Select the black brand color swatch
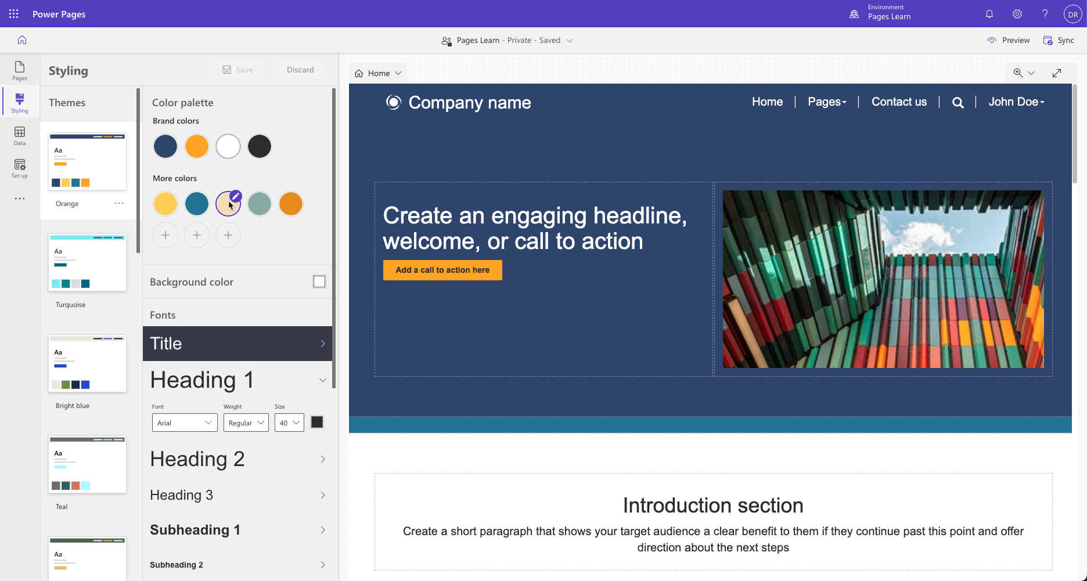This screenshot has width=1087, height=581. pyautogui.click(x=260, y=146)
